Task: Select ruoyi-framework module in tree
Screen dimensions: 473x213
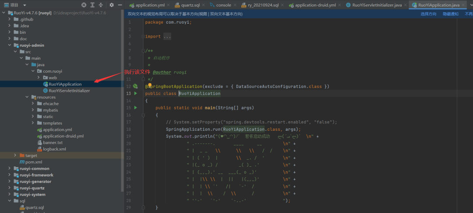Action: point(33,175)
